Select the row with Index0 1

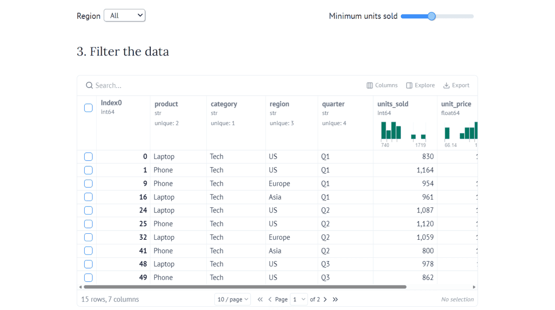88,170
